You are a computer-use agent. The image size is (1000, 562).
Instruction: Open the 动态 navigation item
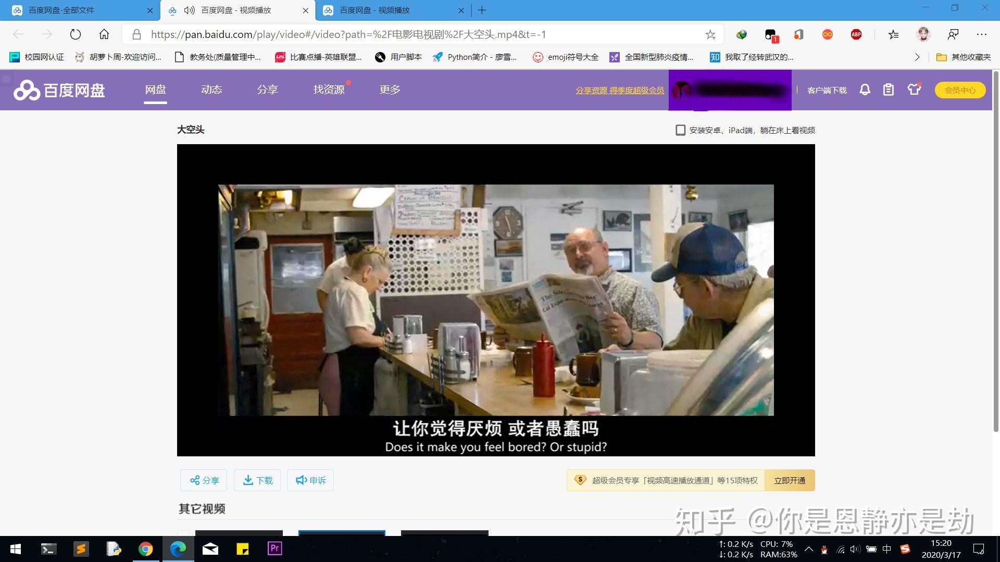click(211, 90)
